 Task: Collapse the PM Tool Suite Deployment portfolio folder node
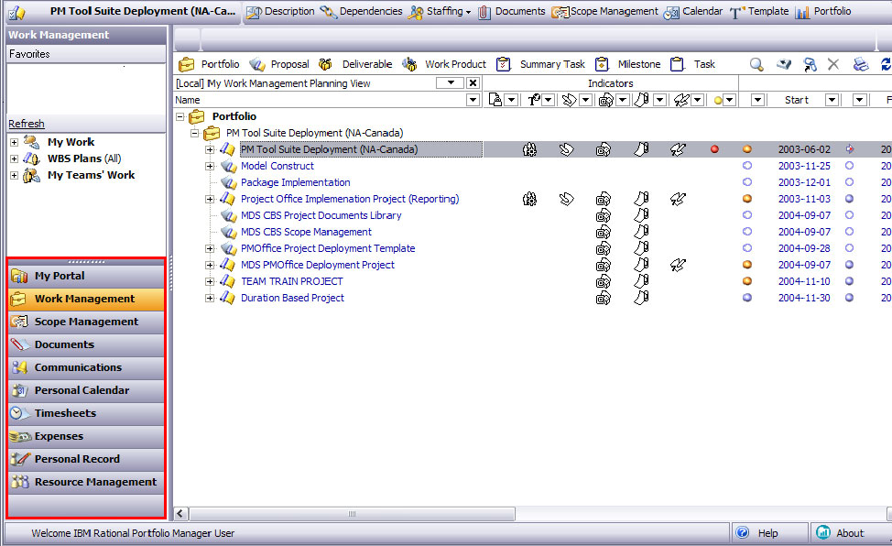click(194, 133)
